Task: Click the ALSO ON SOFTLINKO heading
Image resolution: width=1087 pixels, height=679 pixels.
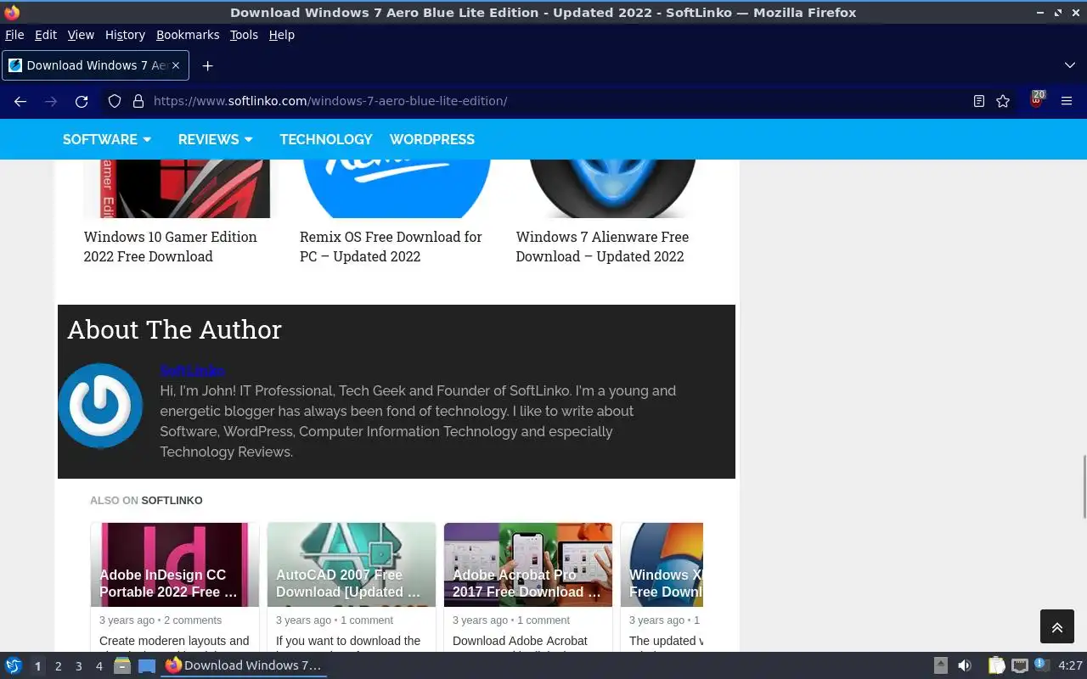Action: click(146, 501)
